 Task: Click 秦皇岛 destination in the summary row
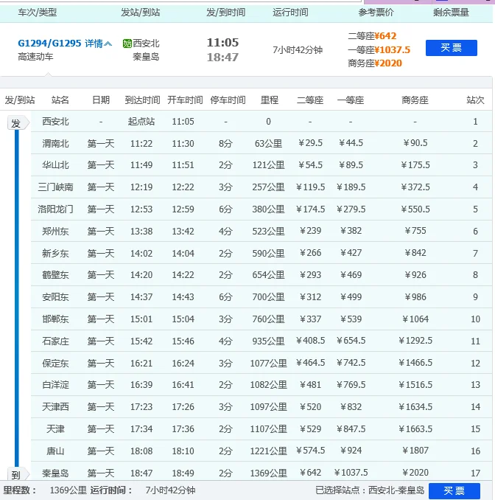(146, 57)
